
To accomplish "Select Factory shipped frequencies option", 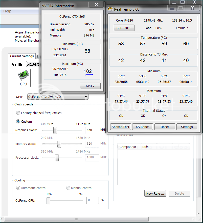I will 18,113.
